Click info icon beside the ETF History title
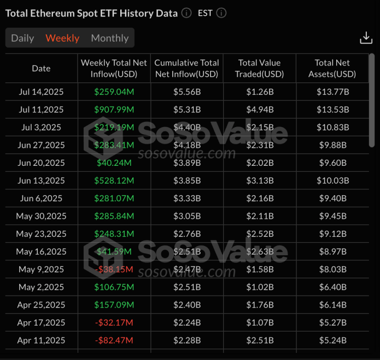This screenshot has height=360, width=380. pos(186,13)
